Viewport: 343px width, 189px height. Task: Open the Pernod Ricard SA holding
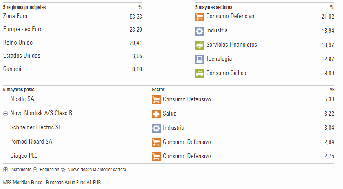coord(31,141)
